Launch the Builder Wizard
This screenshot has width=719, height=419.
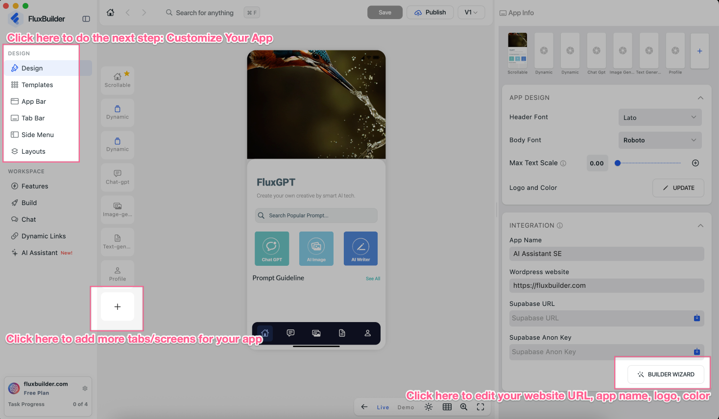[666, 374]
